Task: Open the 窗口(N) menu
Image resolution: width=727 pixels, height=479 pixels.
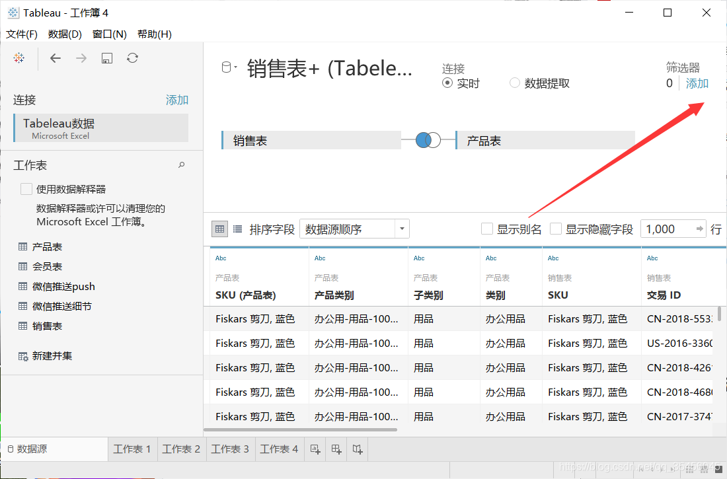Action: 110,34
